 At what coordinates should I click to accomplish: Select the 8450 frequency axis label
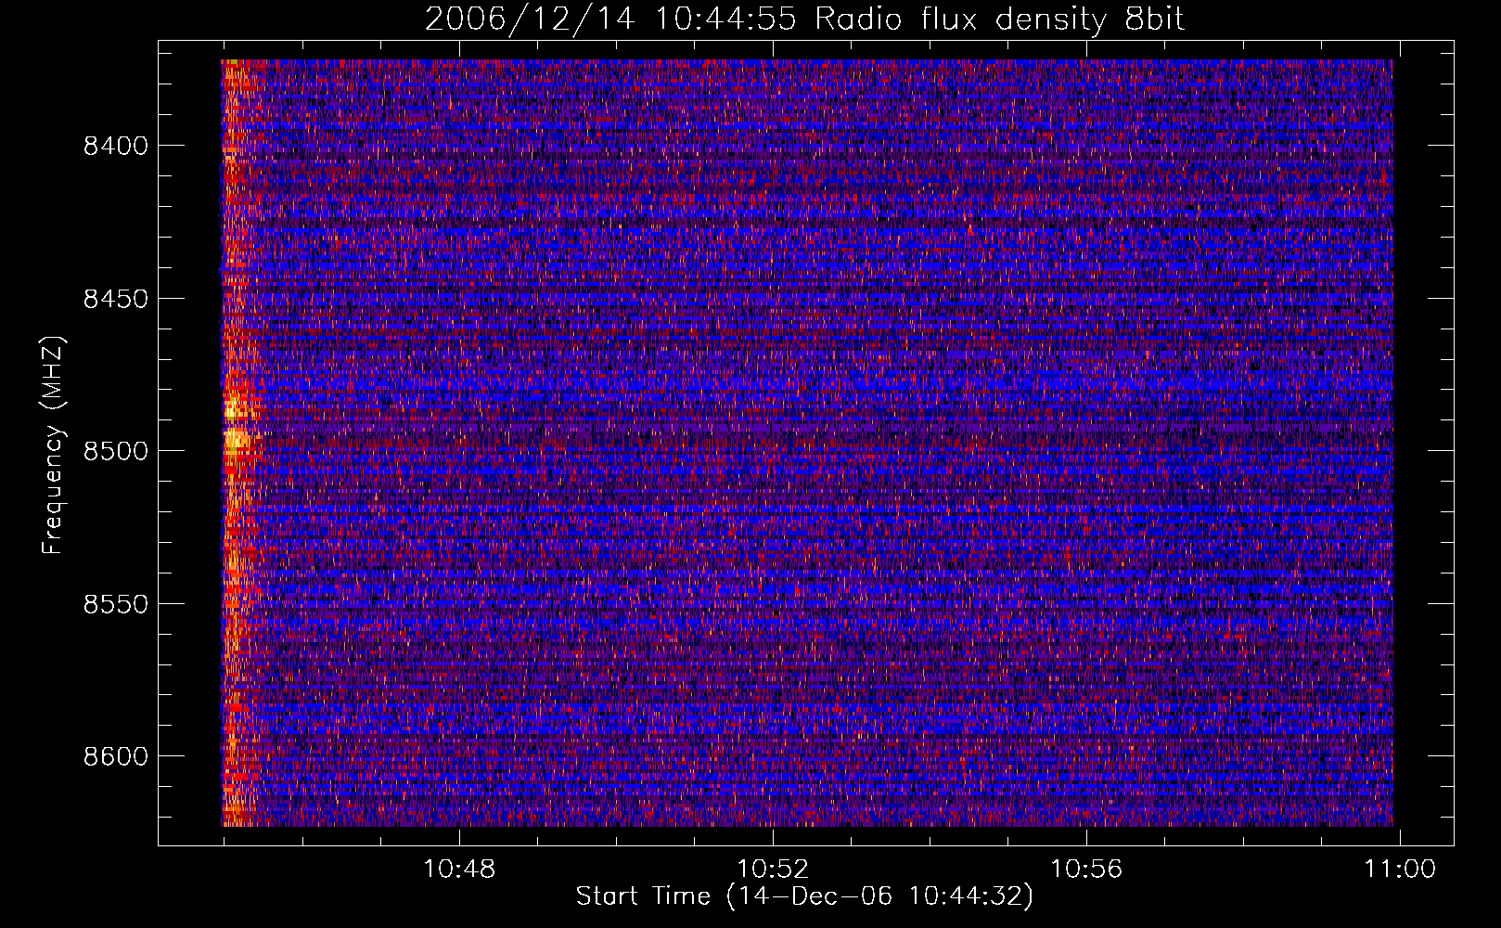click(115, 299)
